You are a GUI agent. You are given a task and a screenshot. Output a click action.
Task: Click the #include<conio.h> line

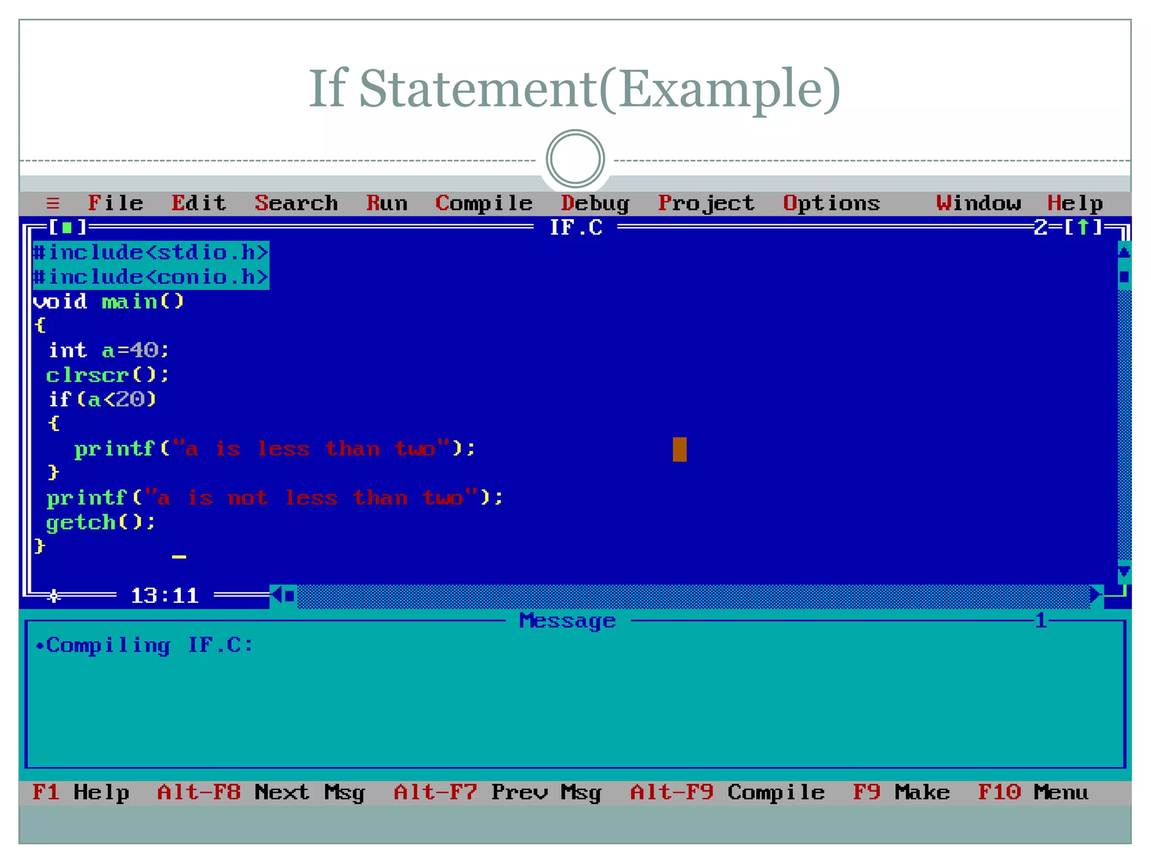151,277
